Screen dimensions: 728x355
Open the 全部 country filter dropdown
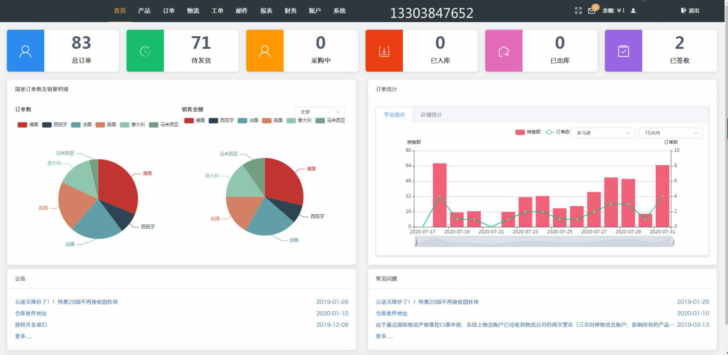[x=319, y=111]
